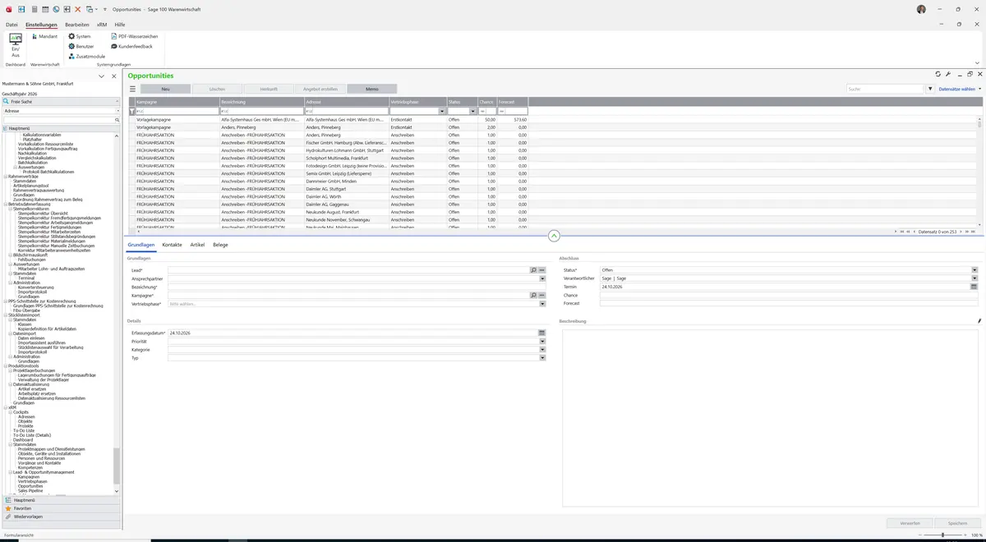The height and width of the screenshot is (542, 986).
Task: Open the Mandant settings
Action: point(44,36)
